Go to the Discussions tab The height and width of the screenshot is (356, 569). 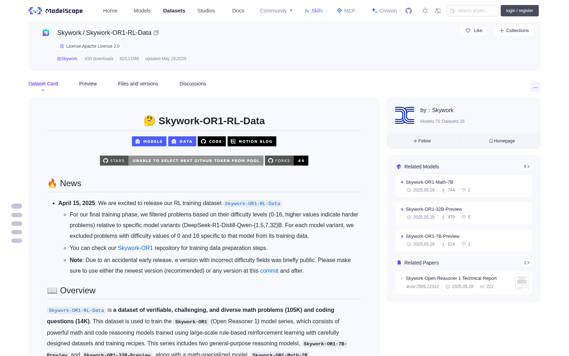[193, 84]
